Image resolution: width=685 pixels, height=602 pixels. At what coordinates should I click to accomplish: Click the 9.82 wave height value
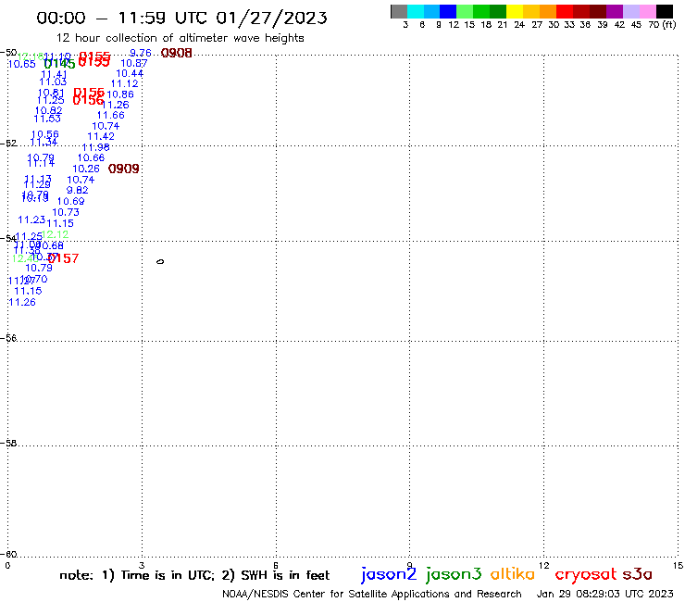(x=78, y=190)
